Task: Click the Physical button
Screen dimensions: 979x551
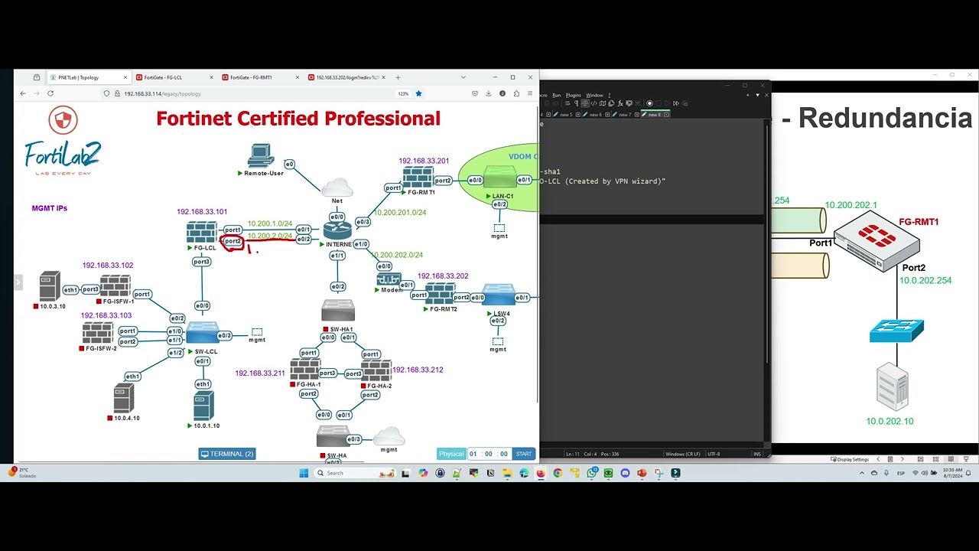Action: coord(451,454)
